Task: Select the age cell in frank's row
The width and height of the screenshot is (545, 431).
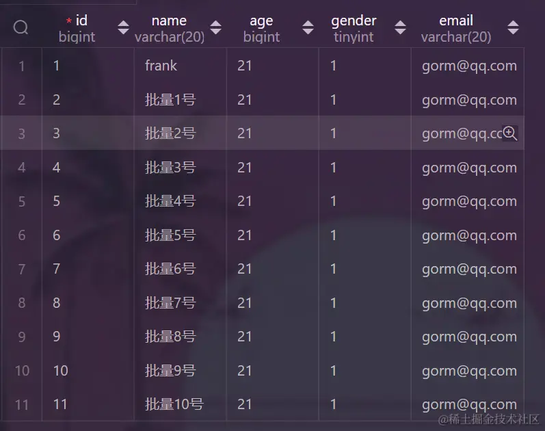Action: 272,66
